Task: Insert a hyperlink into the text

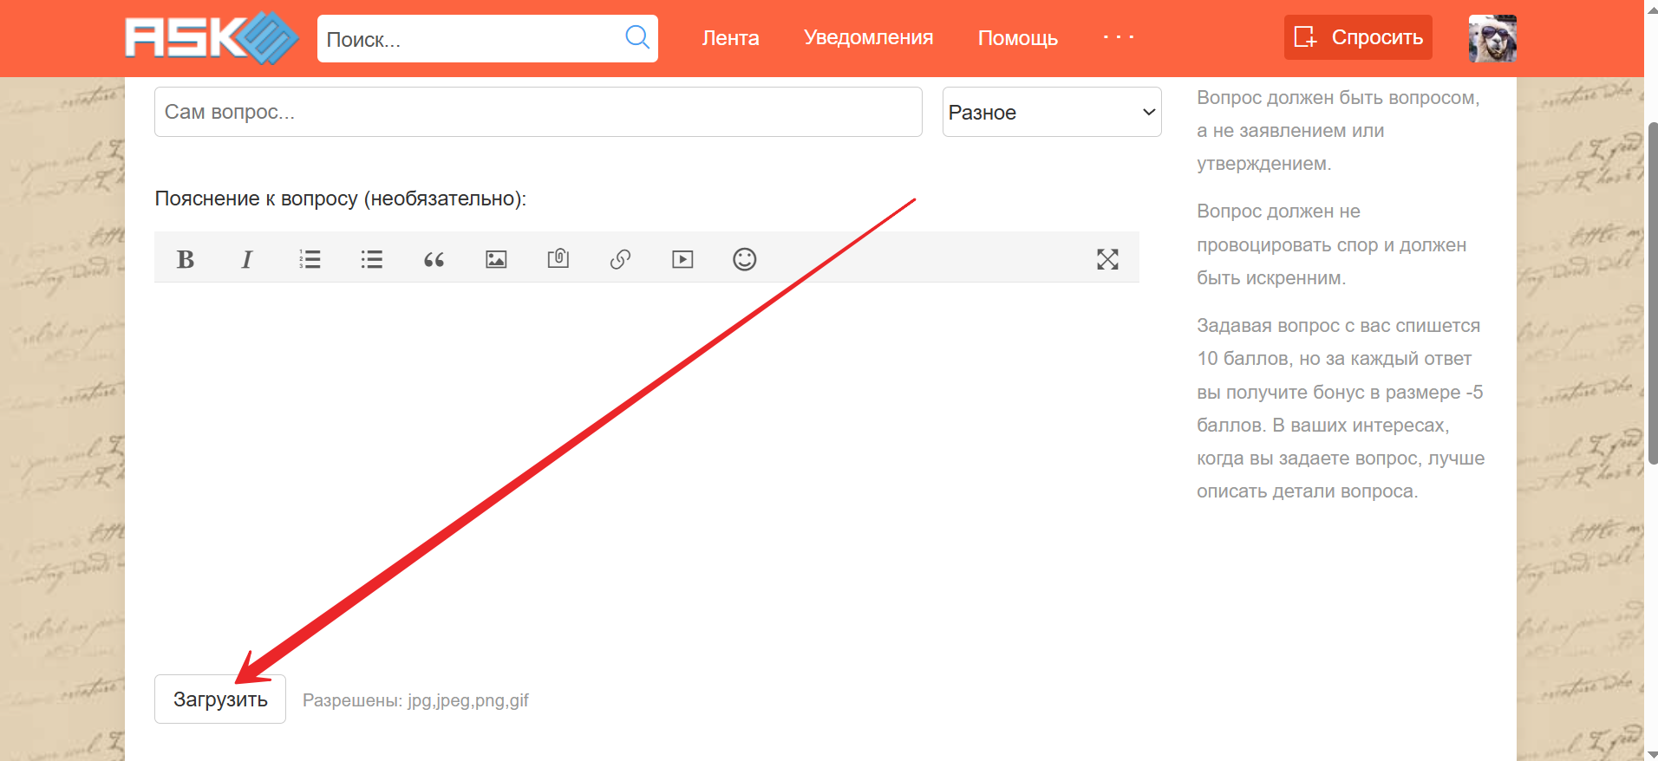Action: [x=620, y=259]
